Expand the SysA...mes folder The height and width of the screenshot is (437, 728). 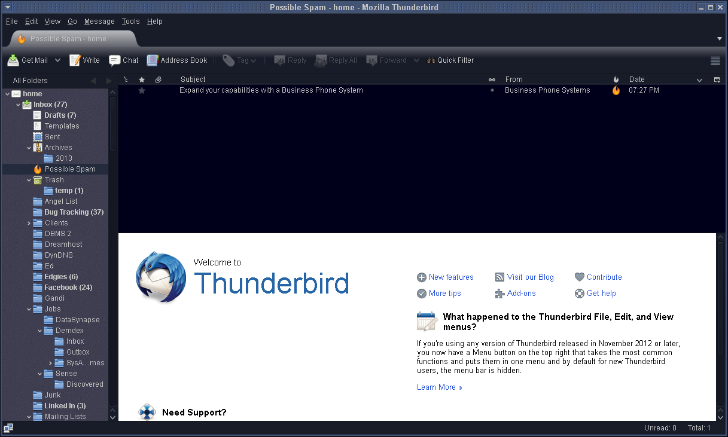[x=51, y=363]
